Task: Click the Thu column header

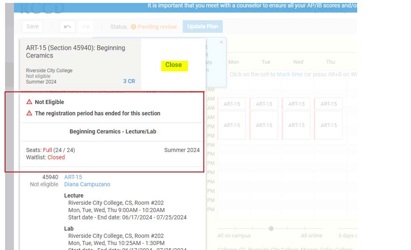Action: coord(331,62)
